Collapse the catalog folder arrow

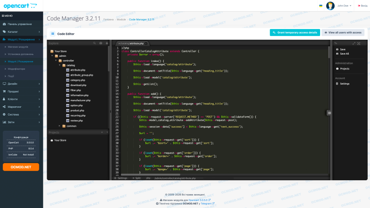tap(60, 65)
